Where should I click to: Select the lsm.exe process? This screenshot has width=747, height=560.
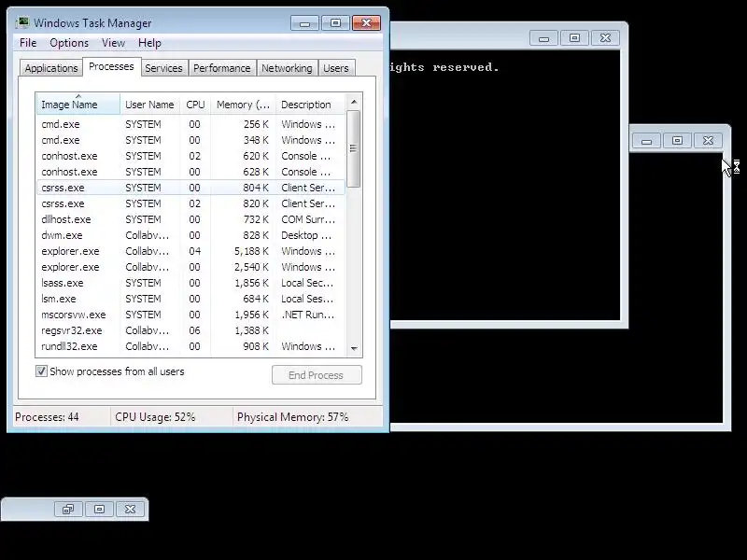tap(190, 299)
